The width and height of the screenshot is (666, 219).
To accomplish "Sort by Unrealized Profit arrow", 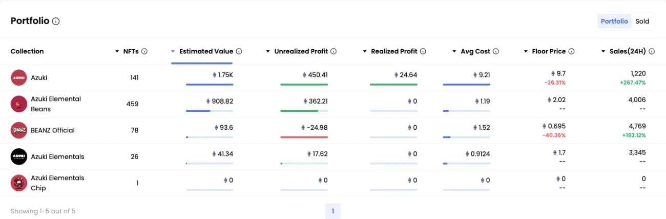I will tap(268, 51).
